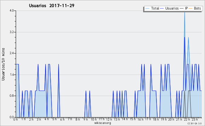
Task: Click the 20 h x-axis tick label
Action: pos(171,119)
